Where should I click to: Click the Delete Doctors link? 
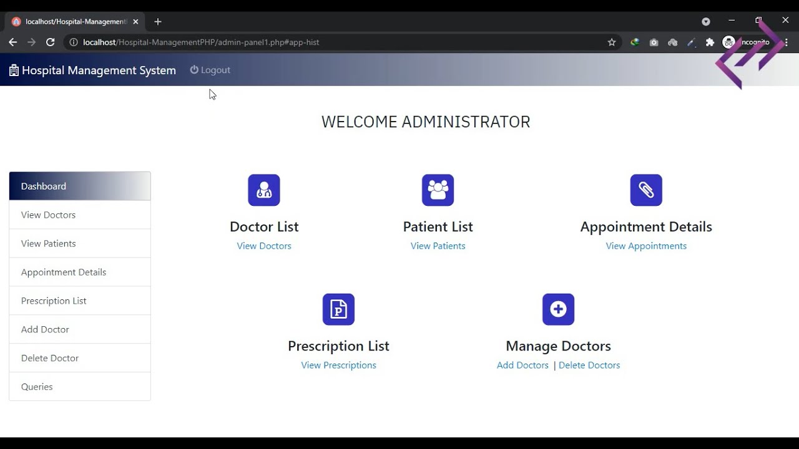tap(589, 365)
